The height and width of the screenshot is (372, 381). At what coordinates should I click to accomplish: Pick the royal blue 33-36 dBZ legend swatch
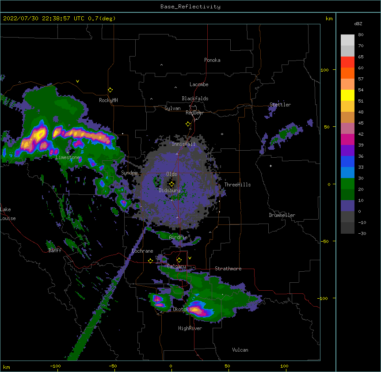click(347, 161)
